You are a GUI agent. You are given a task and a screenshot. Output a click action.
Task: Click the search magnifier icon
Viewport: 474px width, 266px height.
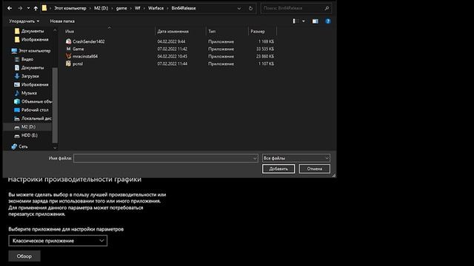(x=327, y=8)
